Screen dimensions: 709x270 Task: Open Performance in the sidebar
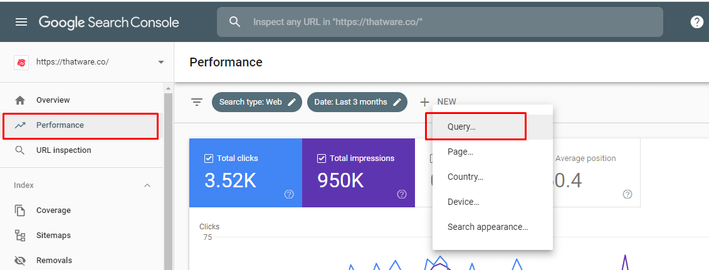click(81, 125)
